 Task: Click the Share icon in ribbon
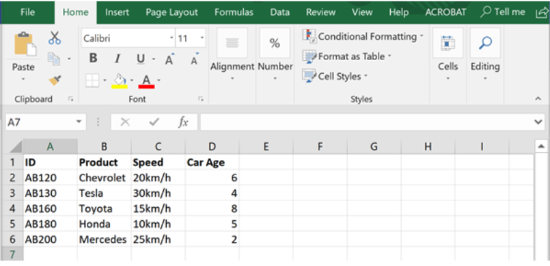pyautogui.click(x=542, y=12)
